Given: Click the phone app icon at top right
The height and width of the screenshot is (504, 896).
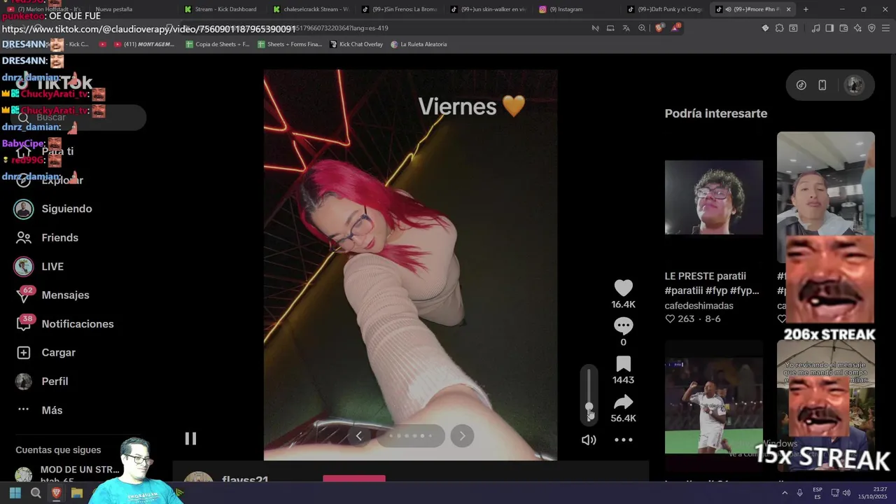Looking at the screenshot, I should (822, 85).
